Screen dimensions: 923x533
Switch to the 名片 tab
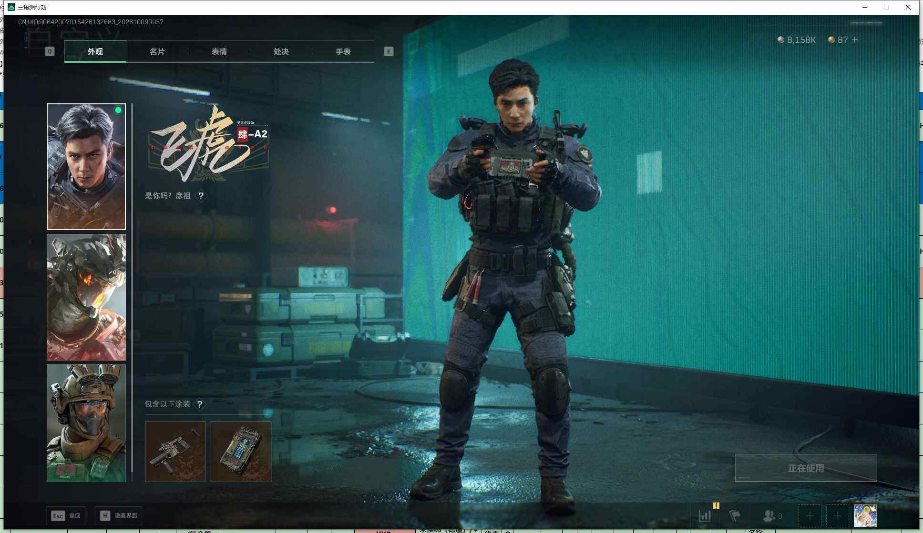[157, 51]
